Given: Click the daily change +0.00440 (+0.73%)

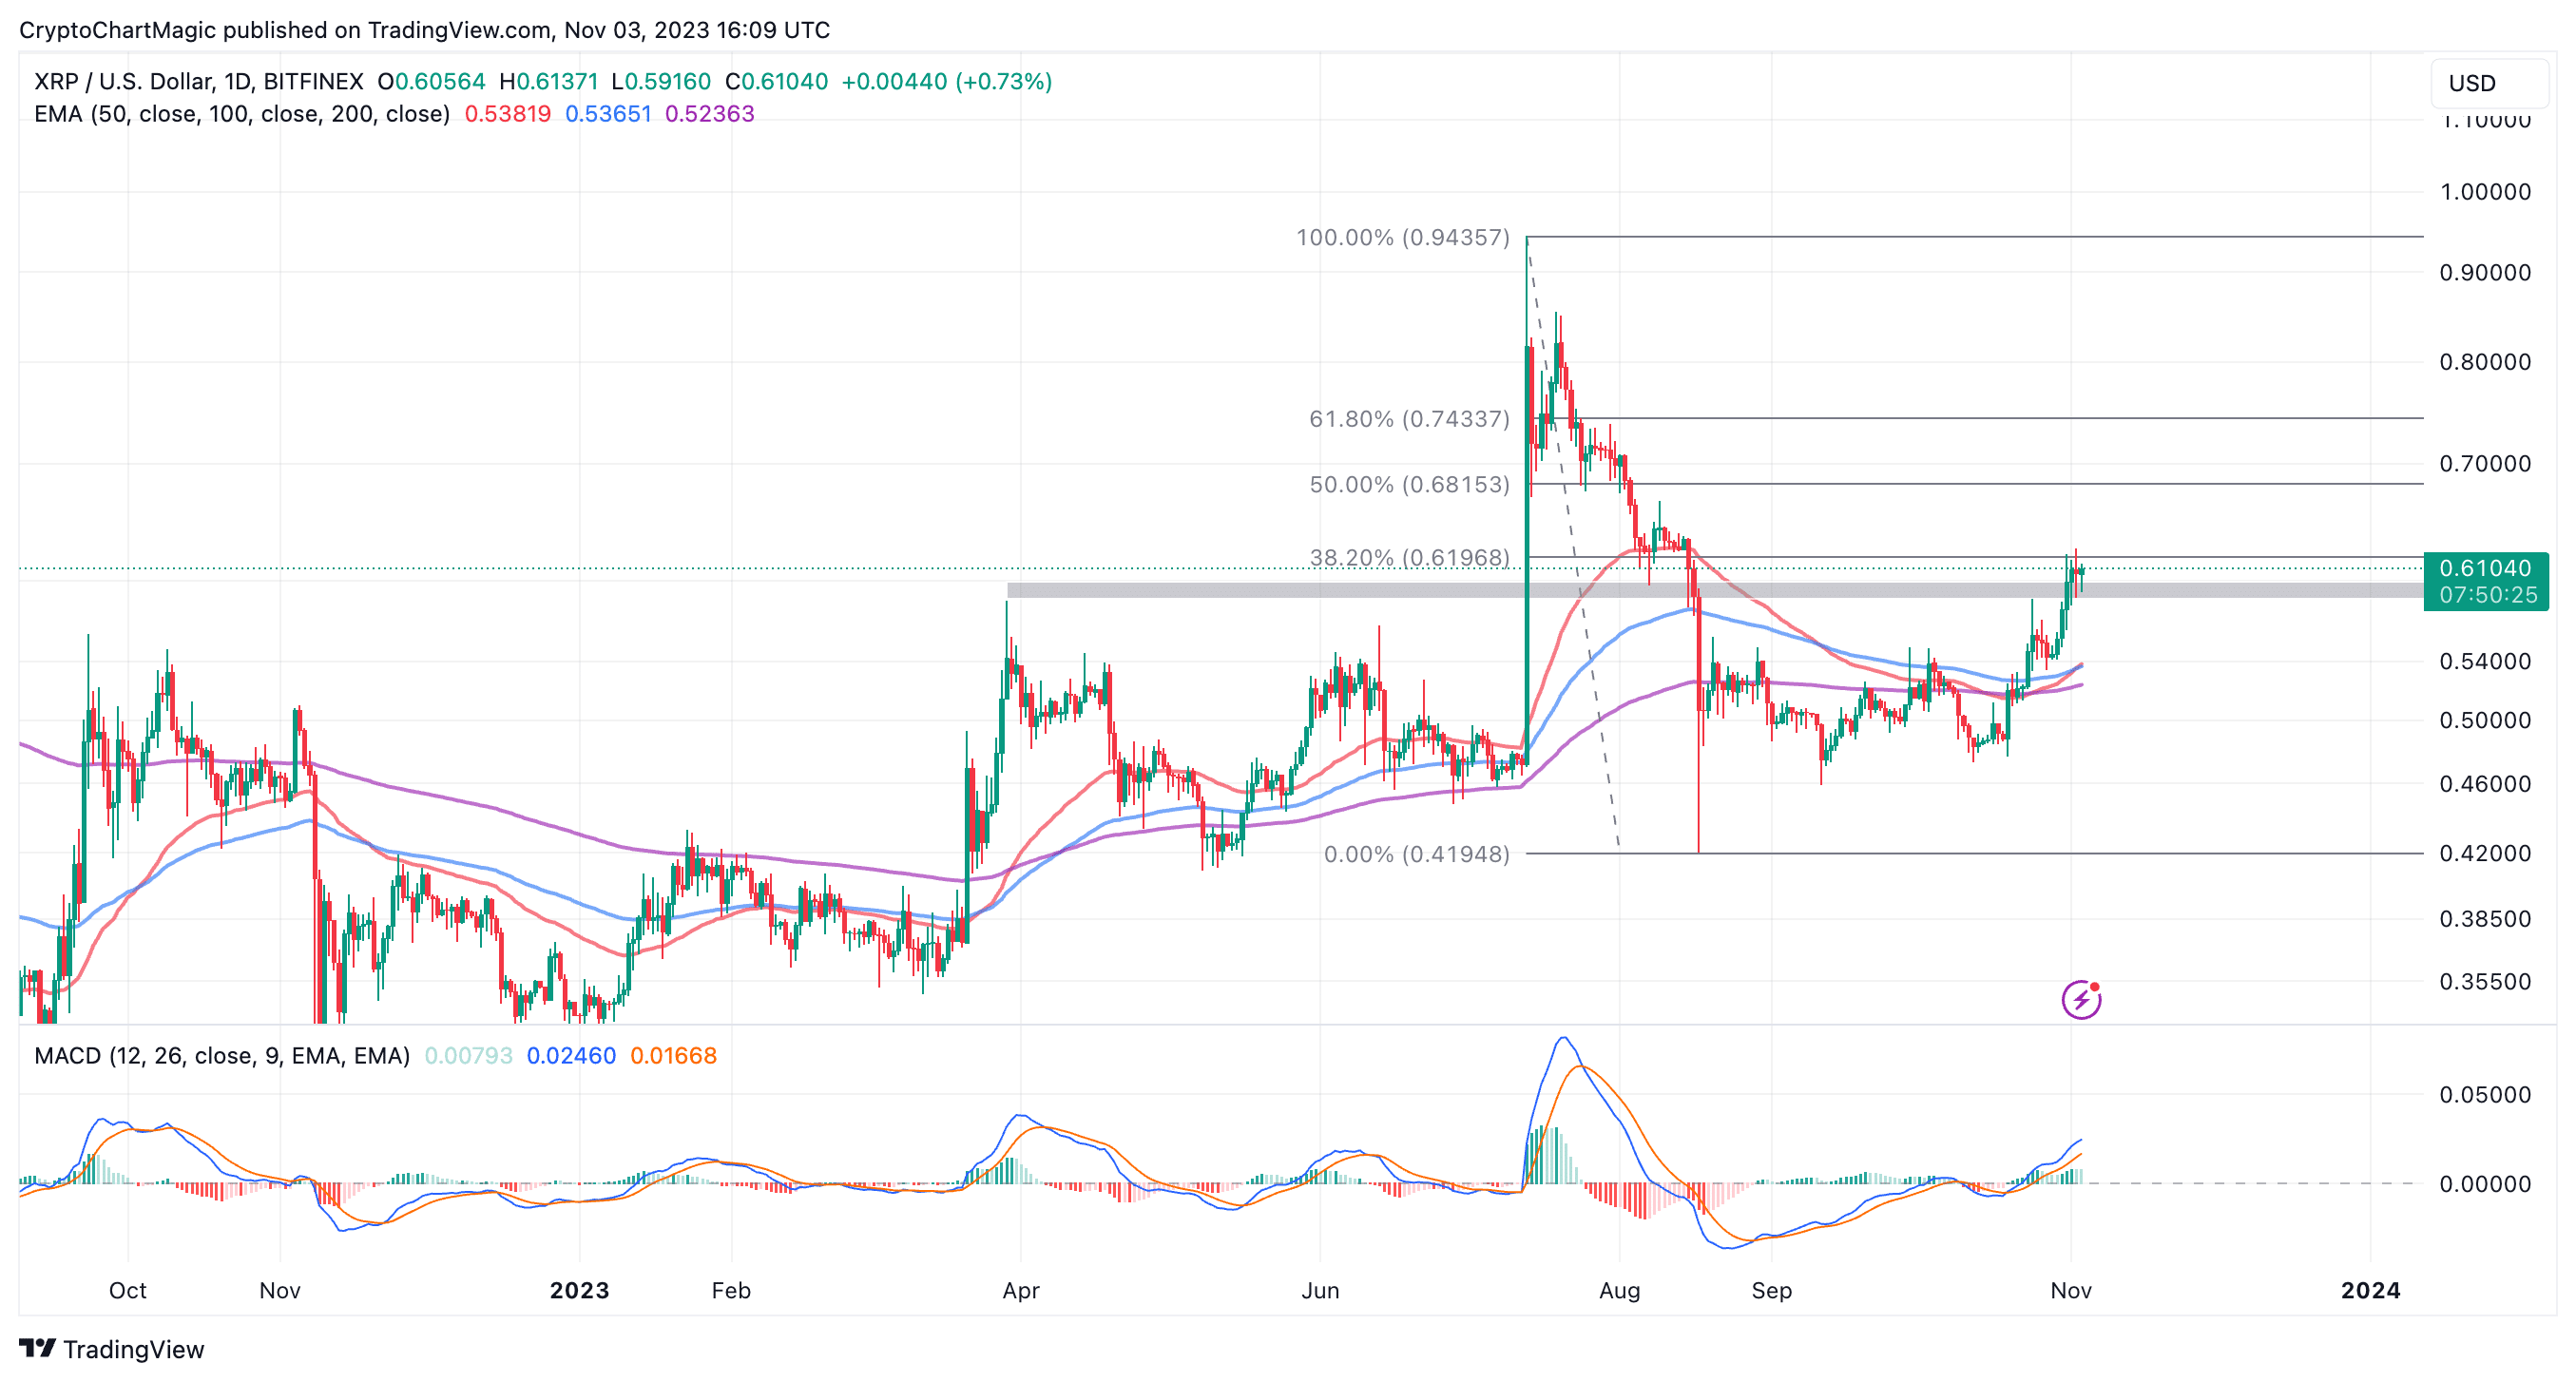Looking at the screenshot, I should coord(946,81).
